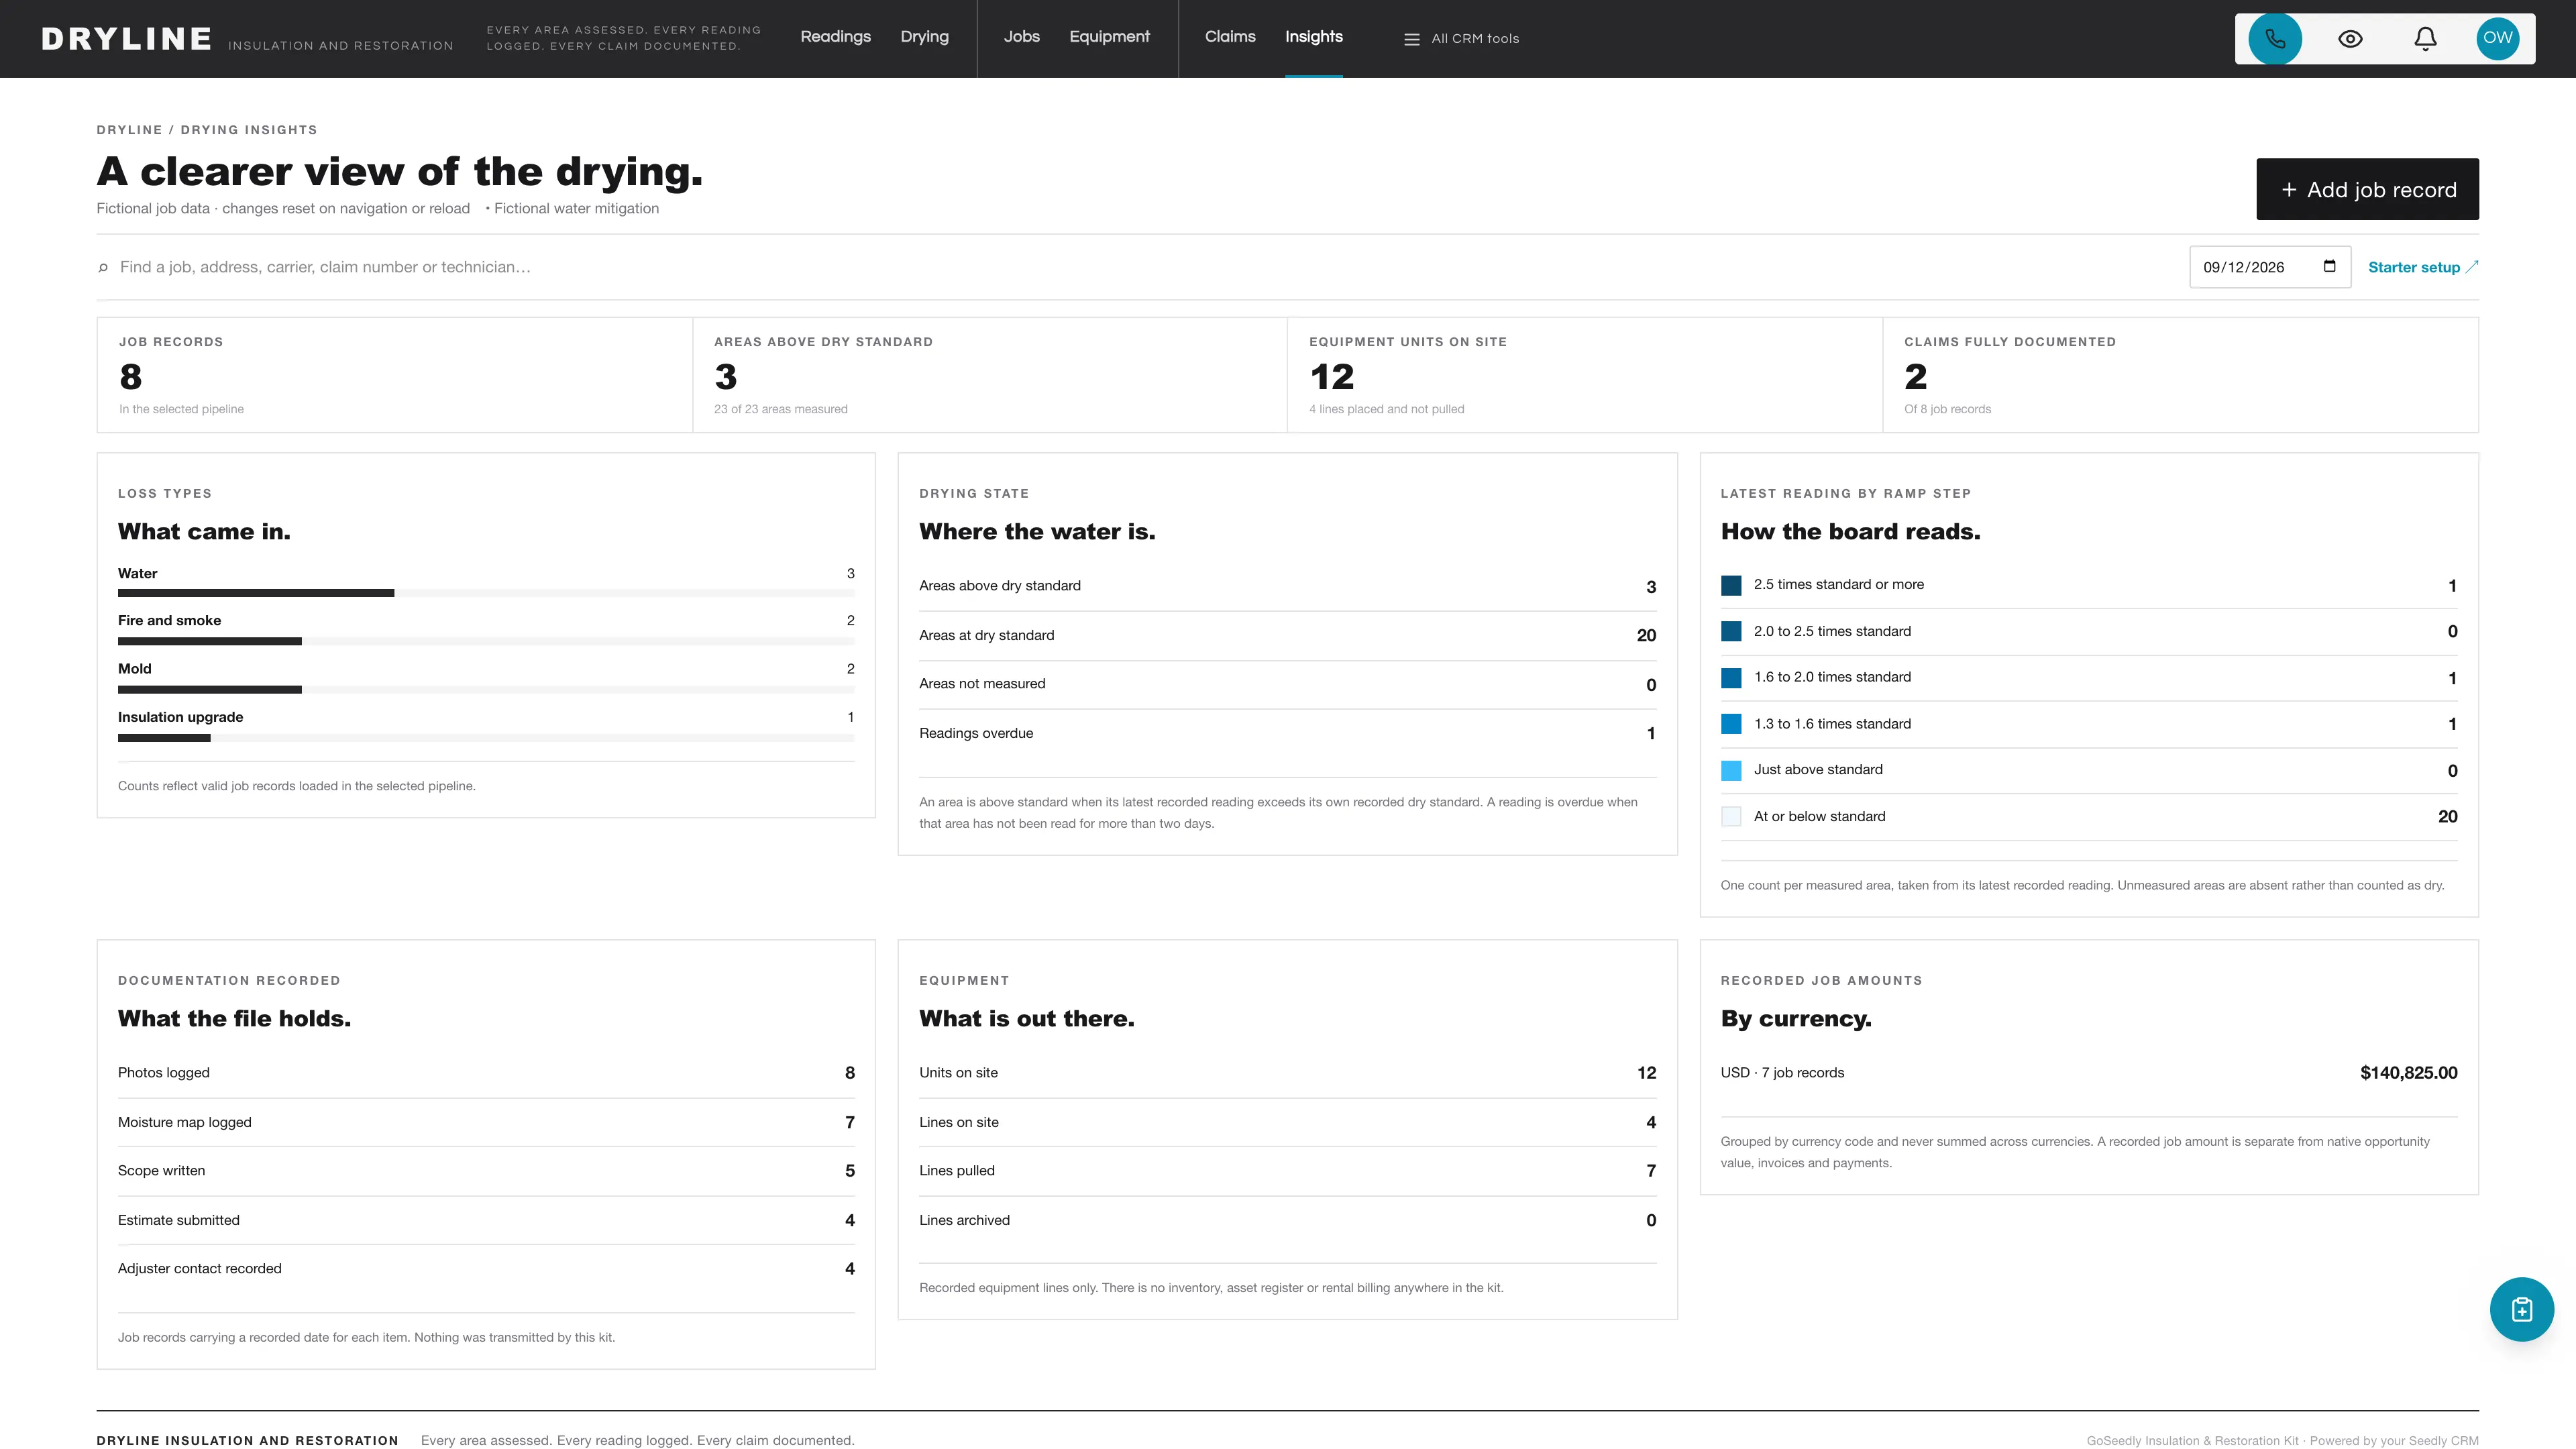Open the OW user avatar
Screen dimensions: 2576x1449
tap(2497, 39)
